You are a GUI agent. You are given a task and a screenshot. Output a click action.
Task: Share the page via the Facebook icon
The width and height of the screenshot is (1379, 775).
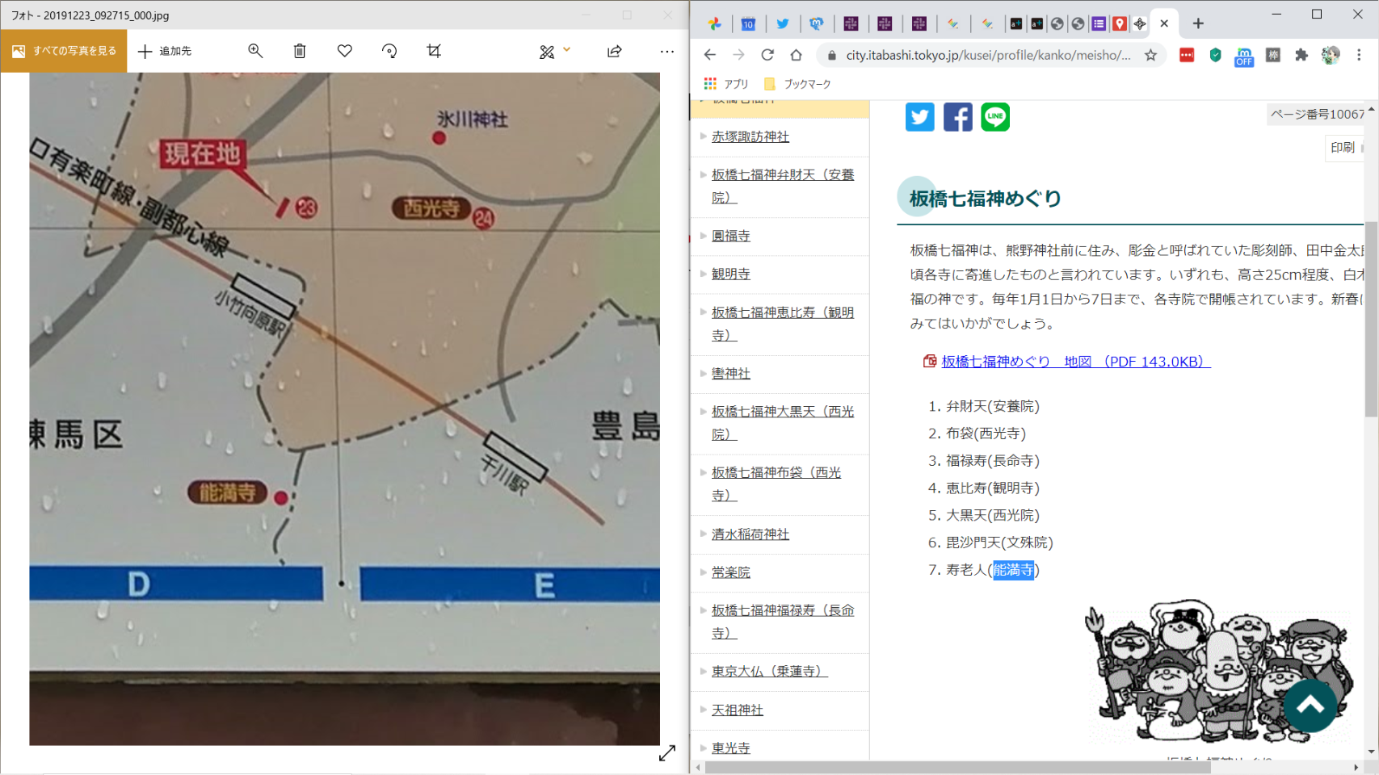[x=957, y=117]
